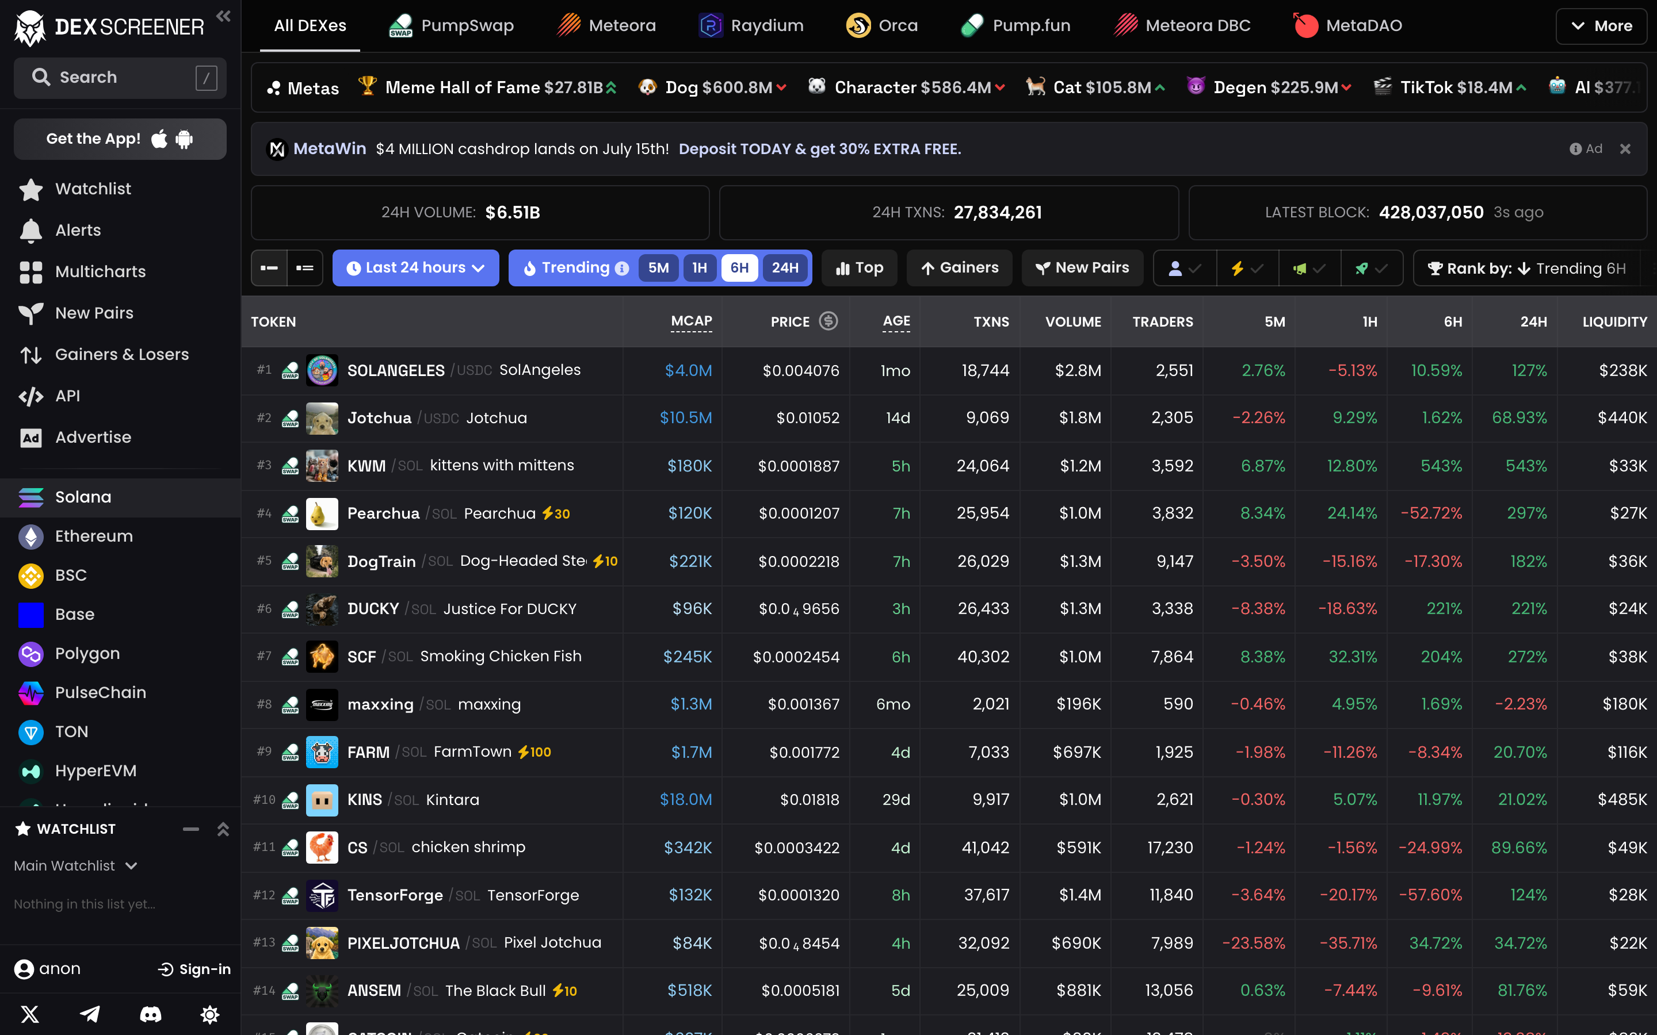Open the Dog $600.8M meta

click(x=712, y=87)
